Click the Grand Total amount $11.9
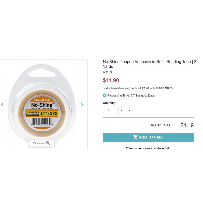This screenshot has height=203, width=203. (x=187, y=125)
